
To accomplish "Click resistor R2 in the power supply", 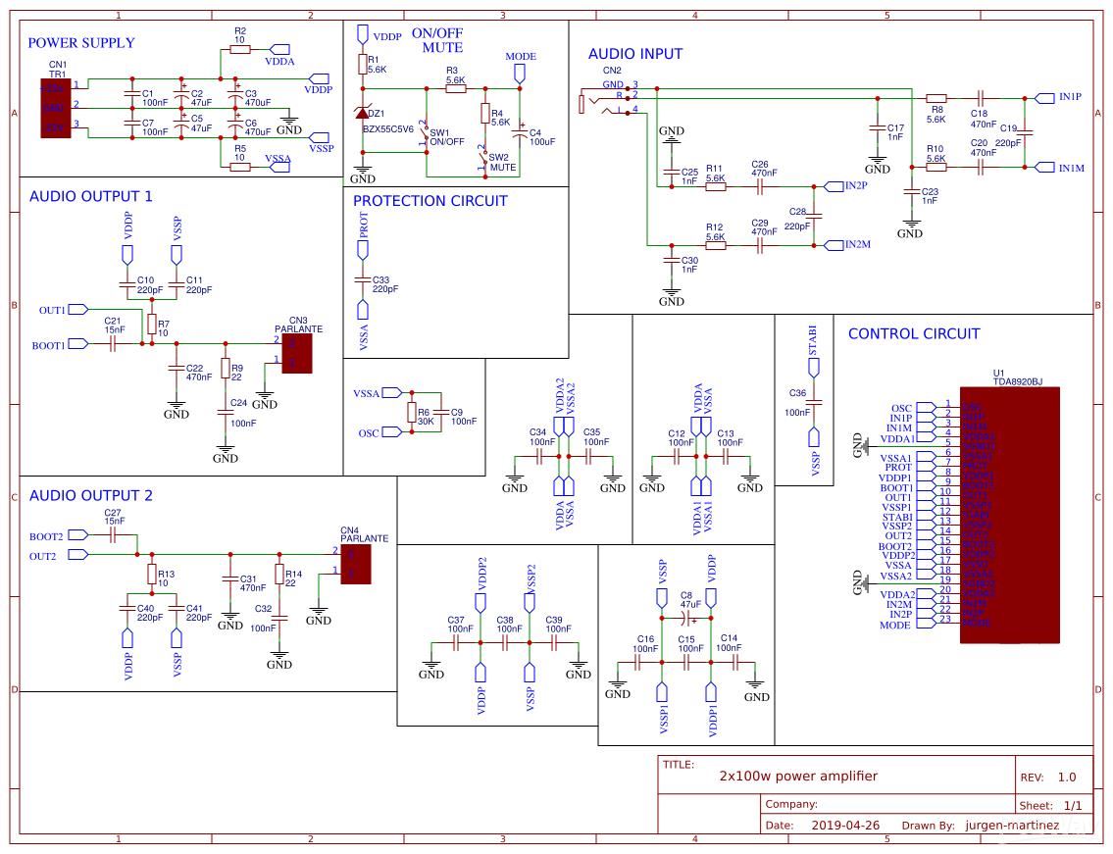I will [x=240, y=49].
